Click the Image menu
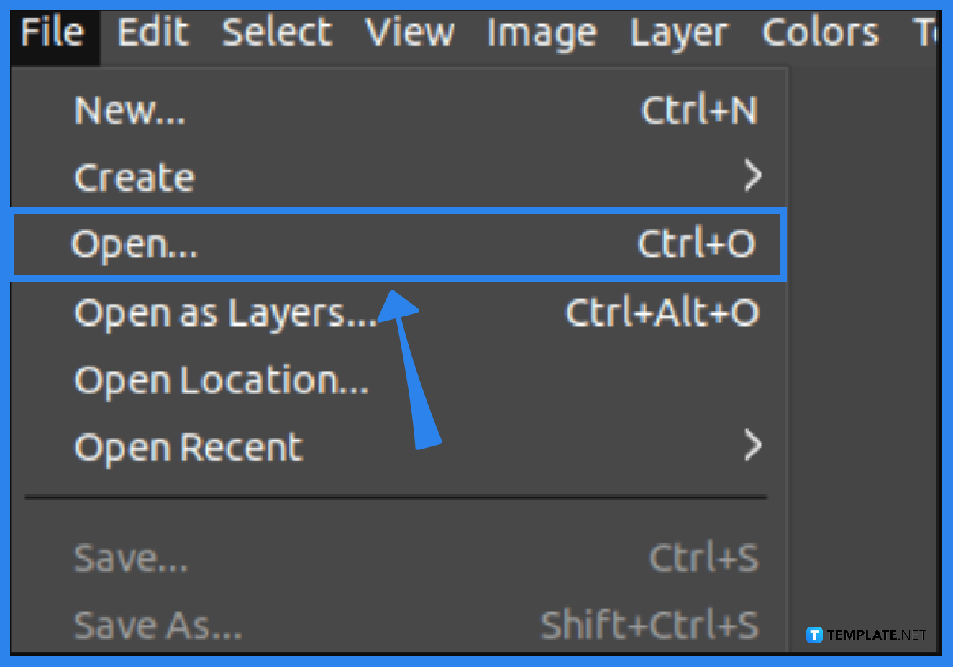 (x=541, y=32)
